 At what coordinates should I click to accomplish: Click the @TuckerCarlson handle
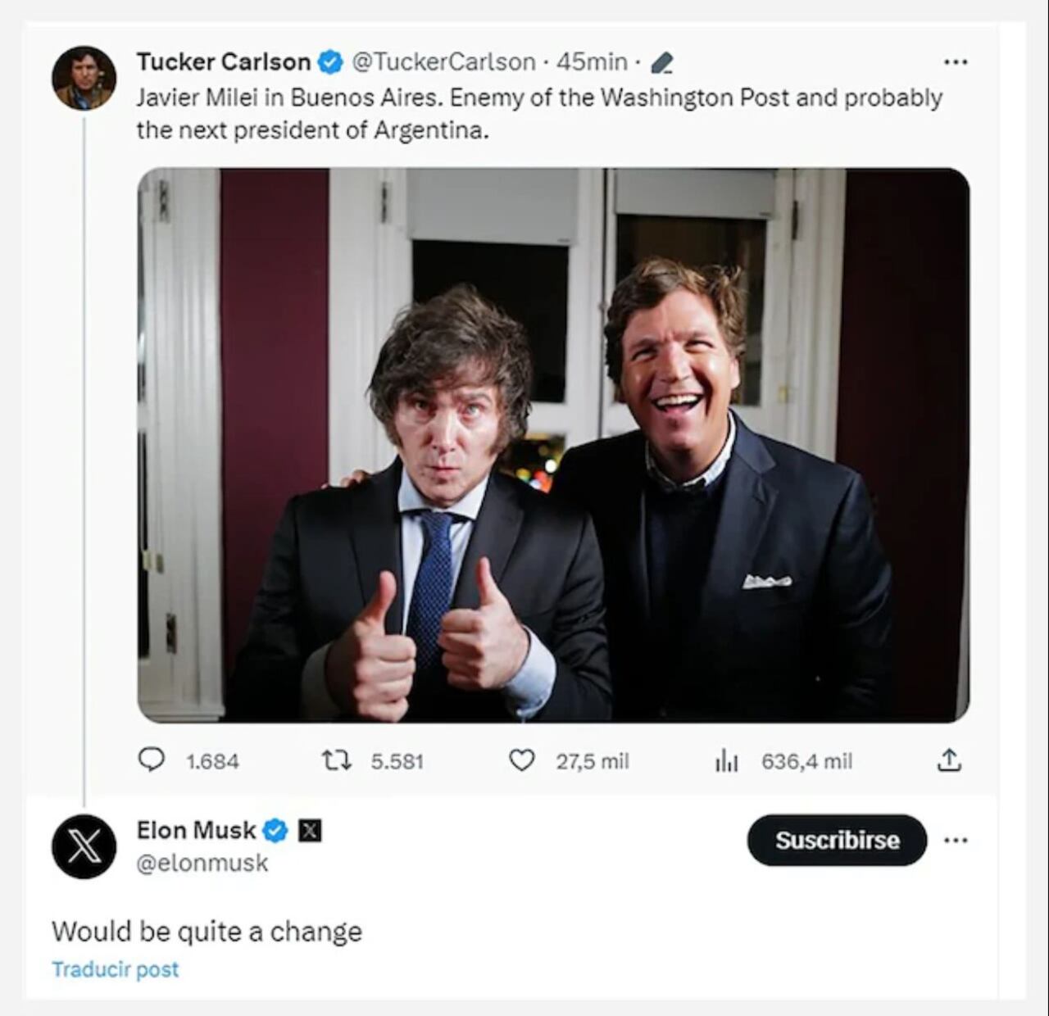[443, 62]
